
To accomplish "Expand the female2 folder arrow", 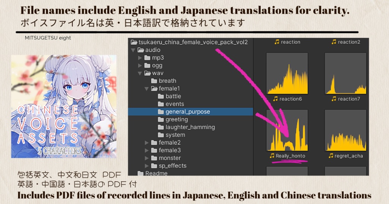I will click(x=147, y=143).
